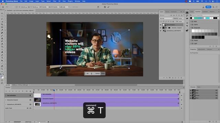Select the Move tool in toolbox
220x123 pixels.
pyautogui.click(x=2, y=13)
